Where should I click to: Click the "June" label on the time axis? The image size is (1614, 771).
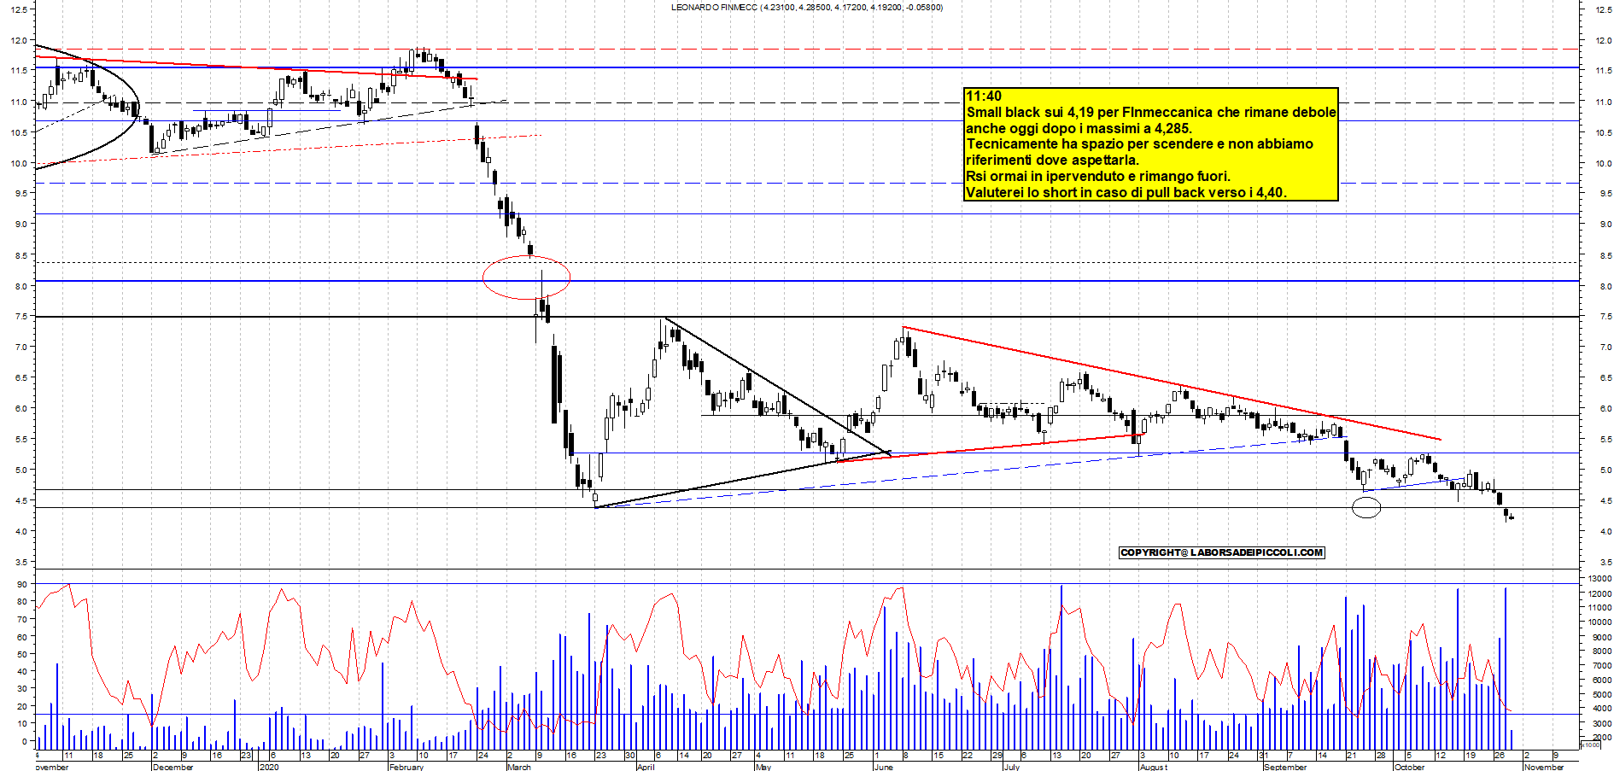(x=883, y=767)
